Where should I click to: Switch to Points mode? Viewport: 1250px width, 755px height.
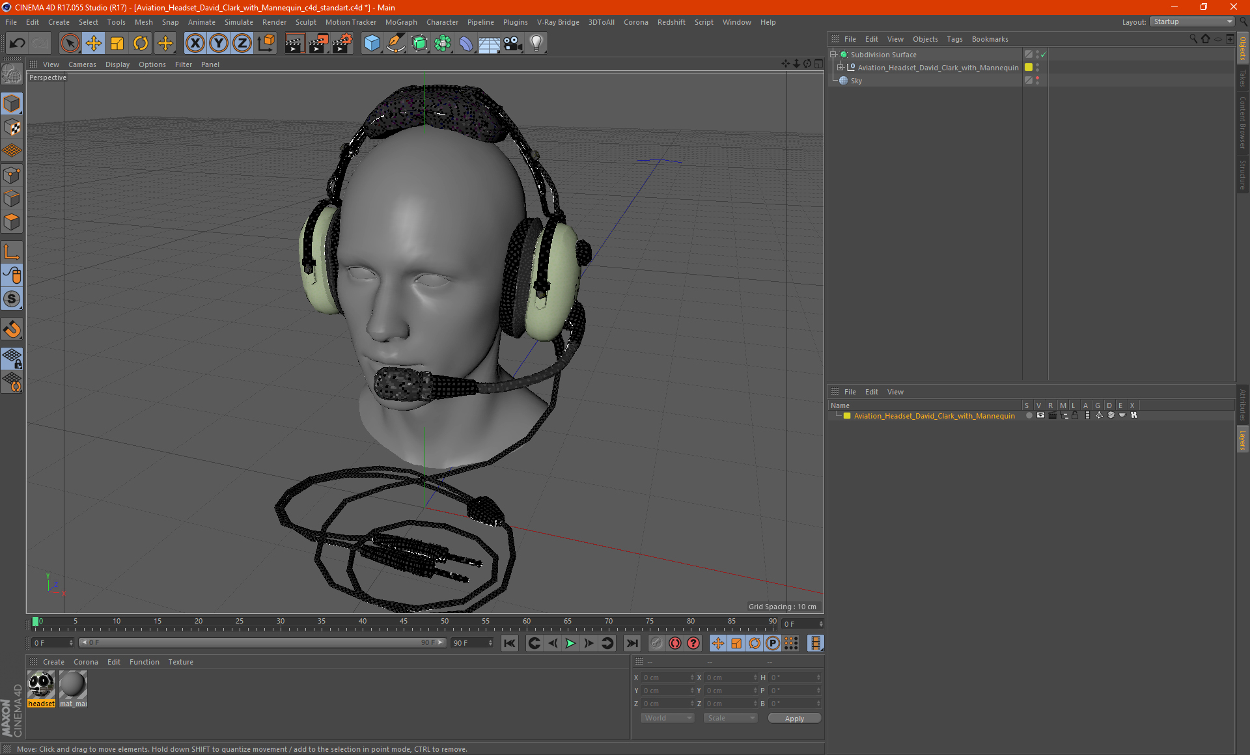click(x=12, y=175)
